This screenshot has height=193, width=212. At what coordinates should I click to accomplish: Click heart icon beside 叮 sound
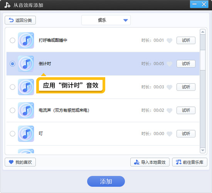pyautogui.click(x=170, y=134)
